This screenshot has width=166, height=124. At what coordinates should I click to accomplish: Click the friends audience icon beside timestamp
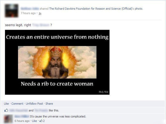pos(40,14)
